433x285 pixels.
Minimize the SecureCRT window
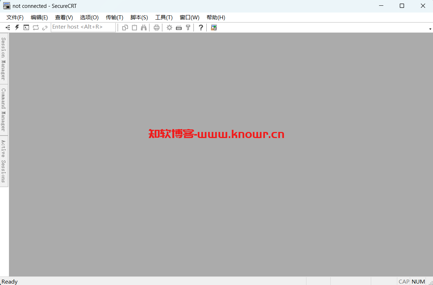click(x=381, y=6)
